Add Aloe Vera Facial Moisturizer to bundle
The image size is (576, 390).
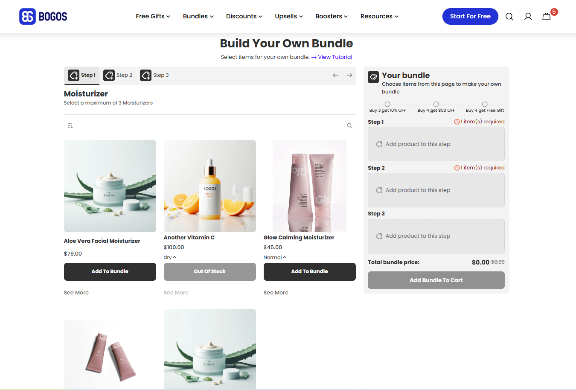pyautogui.click(x=110, y=272)
